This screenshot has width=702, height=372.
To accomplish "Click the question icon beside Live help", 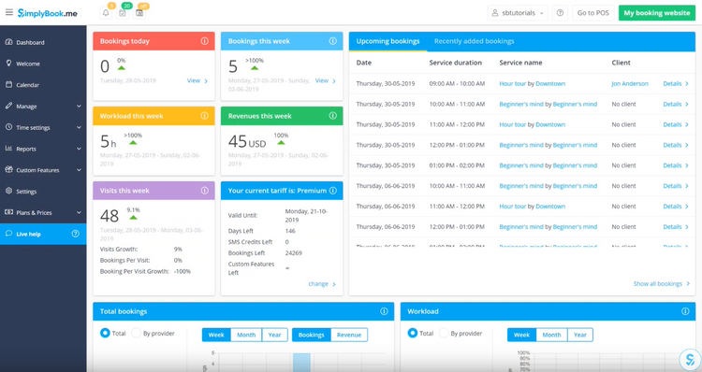I will point(75,234).
